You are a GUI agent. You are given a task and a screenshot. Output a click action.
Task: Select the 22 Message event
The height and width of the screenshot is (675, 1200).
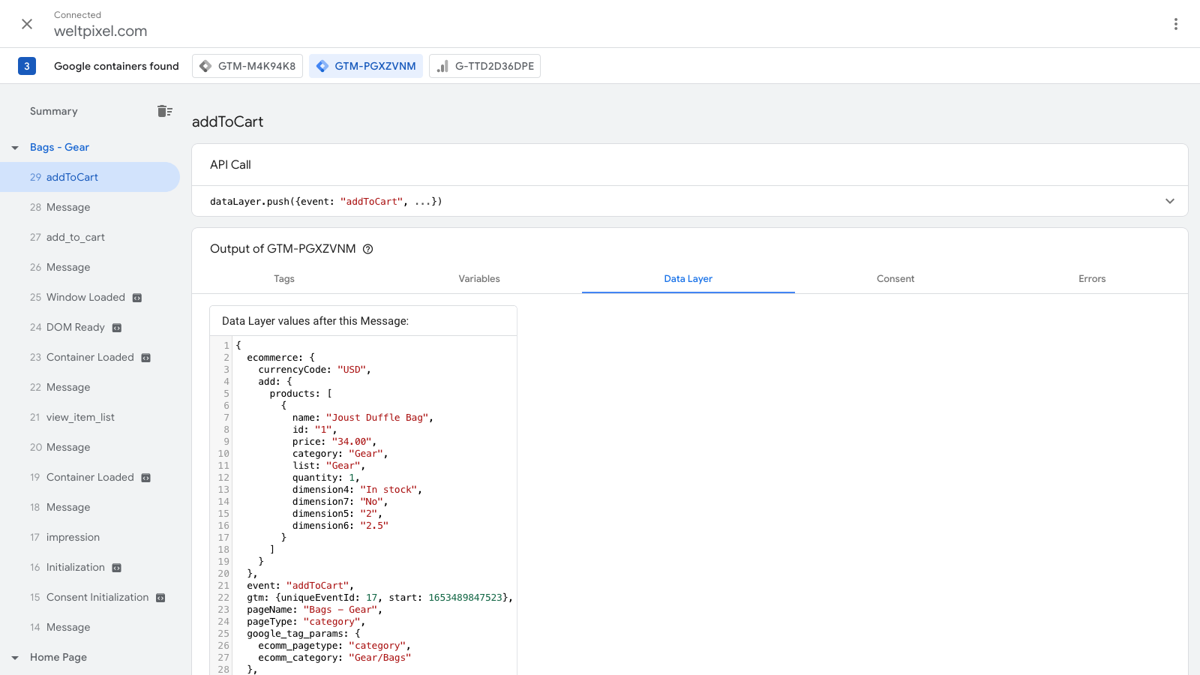(90, 387)
